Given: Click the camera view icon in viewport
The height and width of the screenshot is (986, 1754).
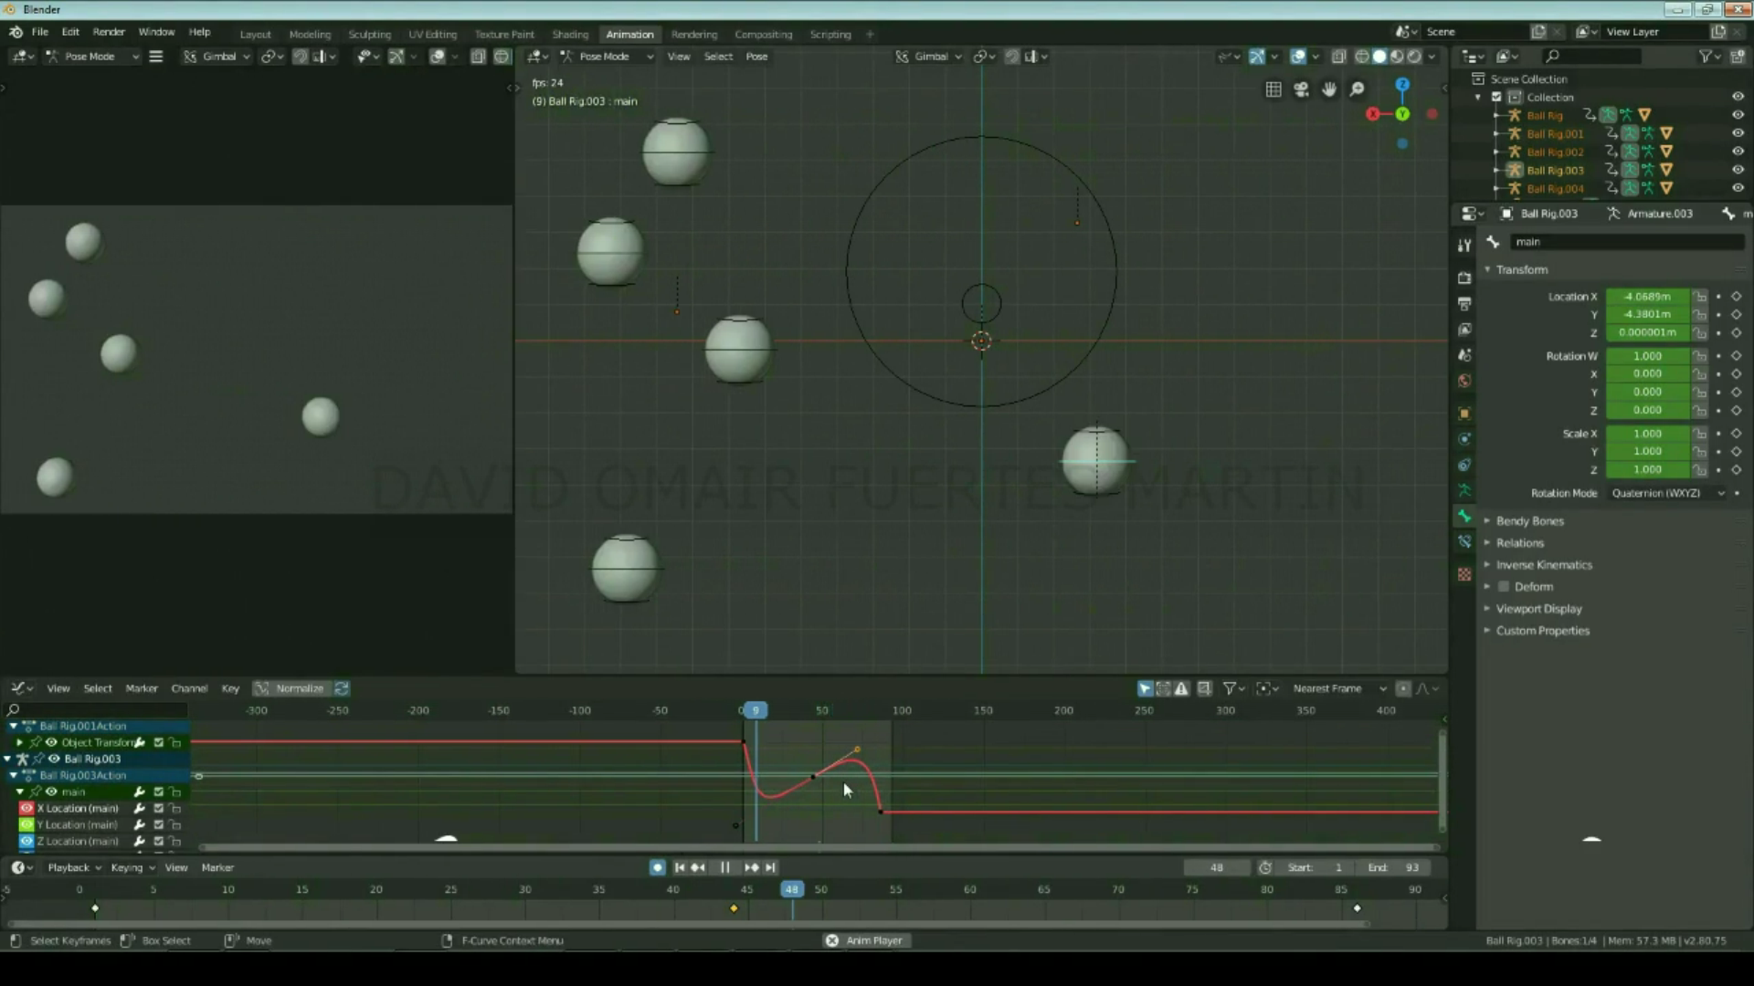Looking at the screenshot, I should click(x=1301, y=89).
